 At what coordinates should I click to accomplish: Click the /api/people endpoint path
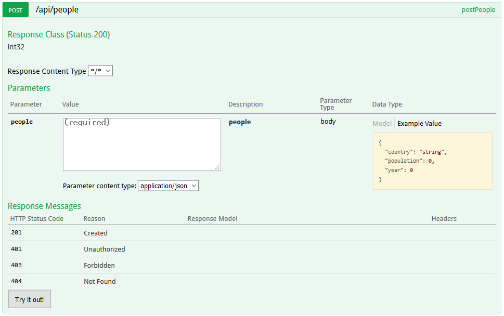point(57,9)
